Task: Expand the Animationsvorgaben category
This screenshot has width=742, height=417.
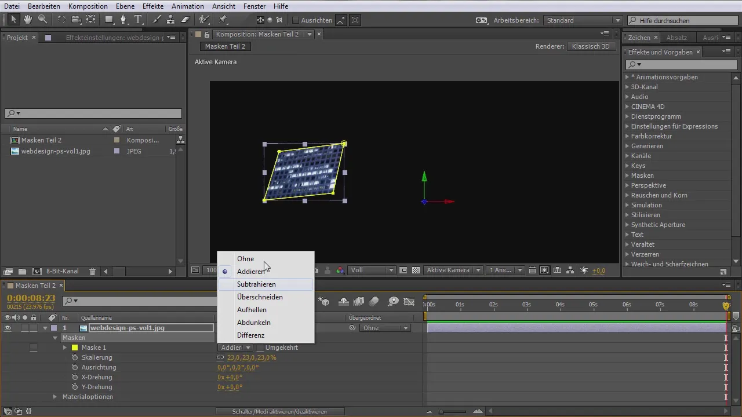Action: (627, 77)
